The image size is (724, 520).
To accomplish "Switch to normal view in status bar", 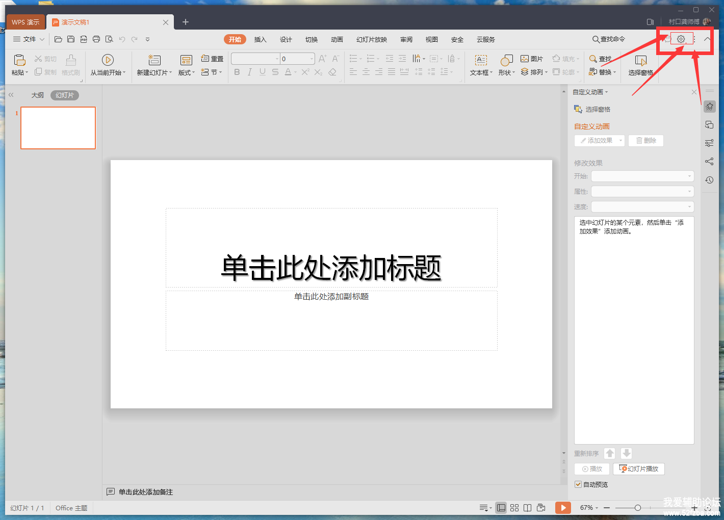I will (501, 508).
